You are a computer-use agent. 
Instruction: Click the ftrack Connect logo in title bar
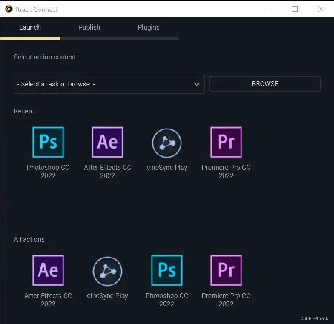click(x=9, y=9)
